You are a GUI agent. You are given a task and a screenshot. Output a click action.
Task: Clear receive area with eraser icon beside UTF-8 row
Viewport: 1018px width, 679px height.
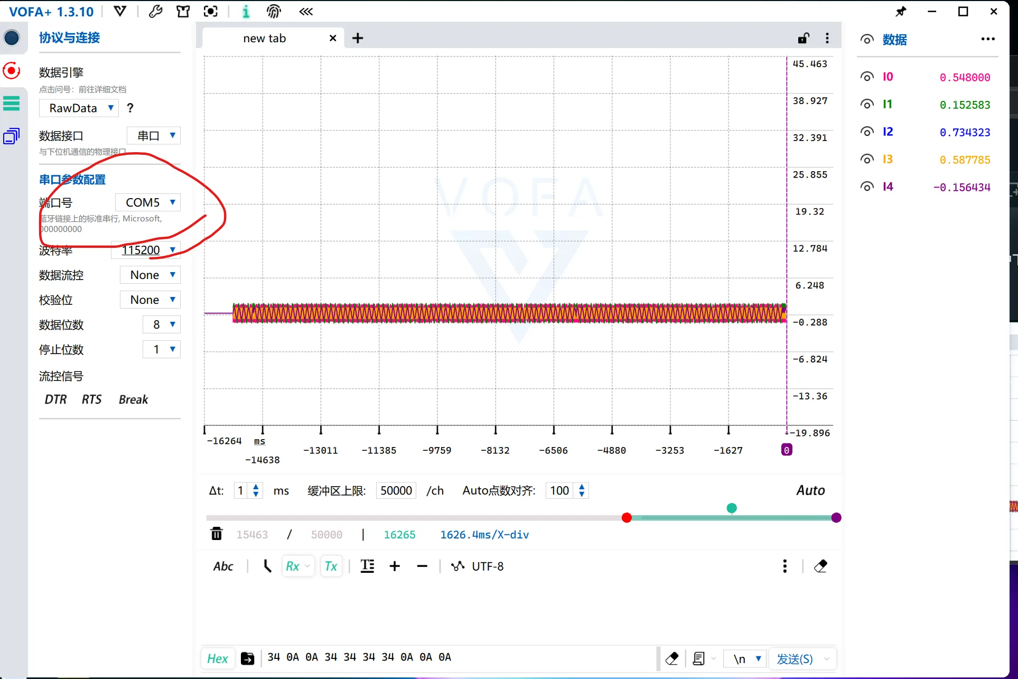(820, 566)
